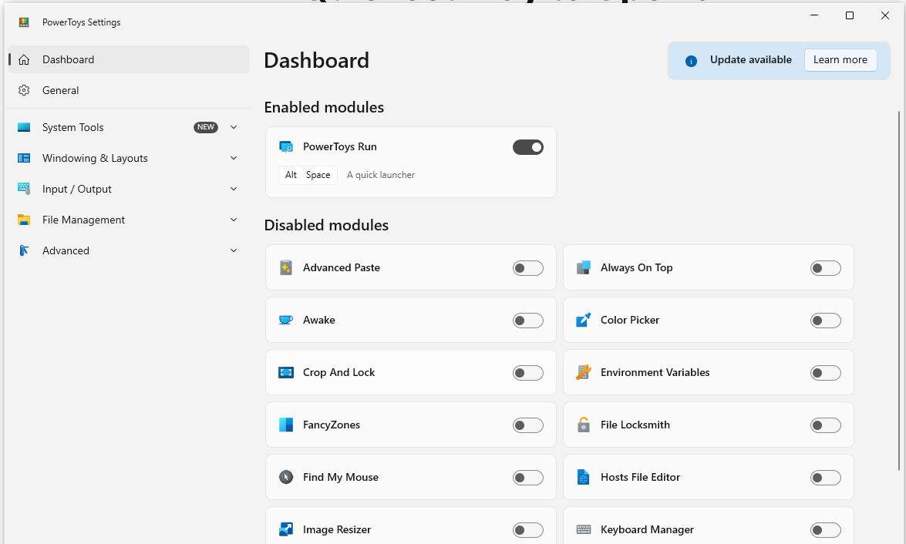
Task: Switch on the Keyboard Manager toggle
Action: (x=826, y=530)
